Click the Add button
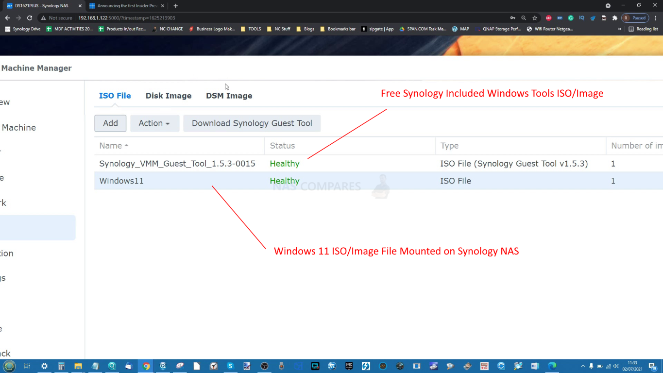Image resolution: width=663 pixels, height=373 pixels. click(x=110, y=123)
